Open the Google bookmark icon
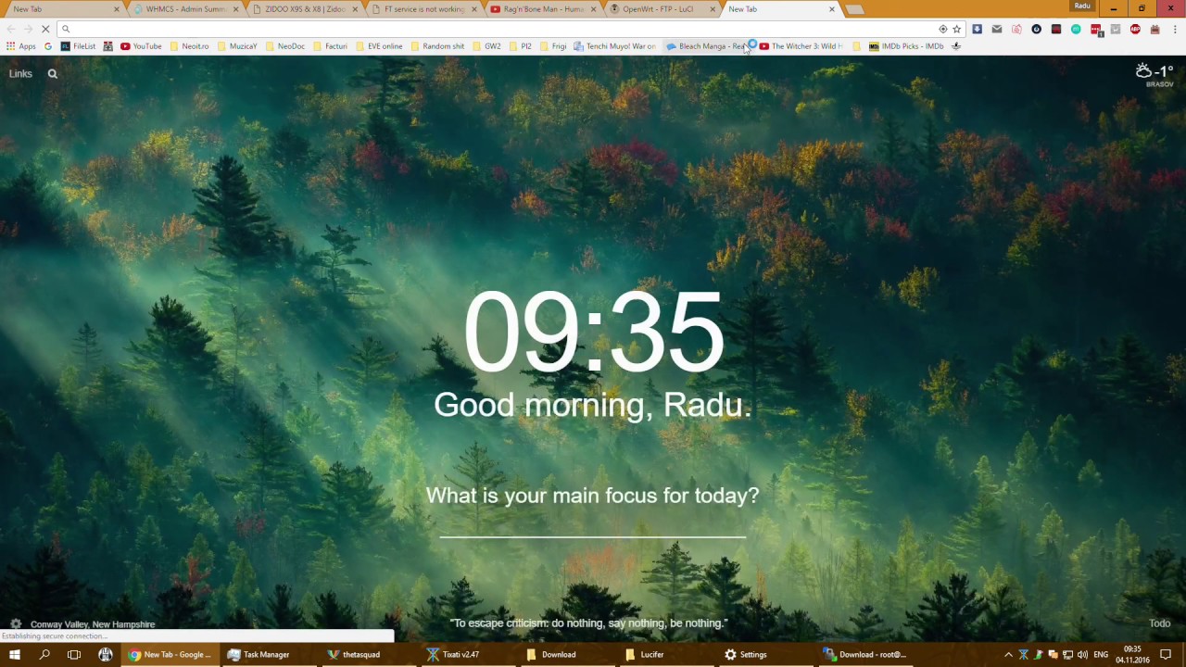 48,46
